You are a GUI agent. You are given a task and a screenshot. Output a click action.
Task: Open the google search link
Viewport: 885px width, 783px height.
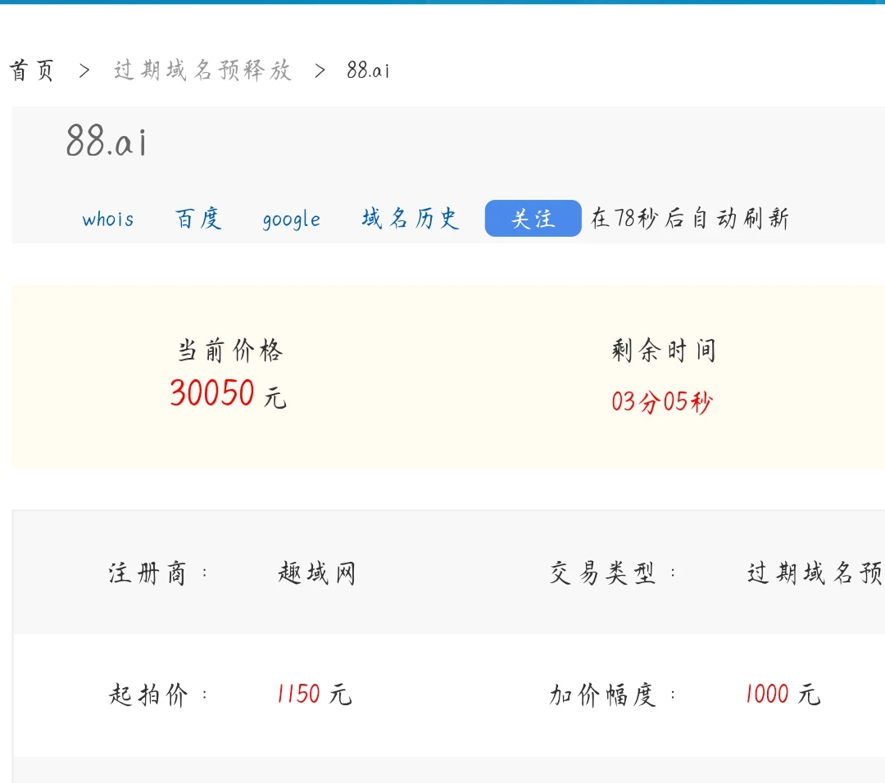(291, 220)
